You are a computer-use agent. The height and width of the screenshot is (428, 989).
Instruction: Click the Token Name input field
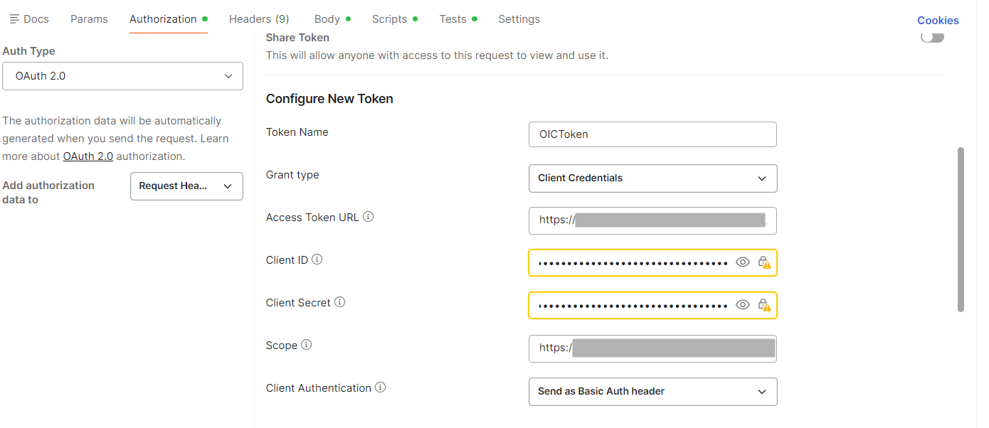(652, 134)
